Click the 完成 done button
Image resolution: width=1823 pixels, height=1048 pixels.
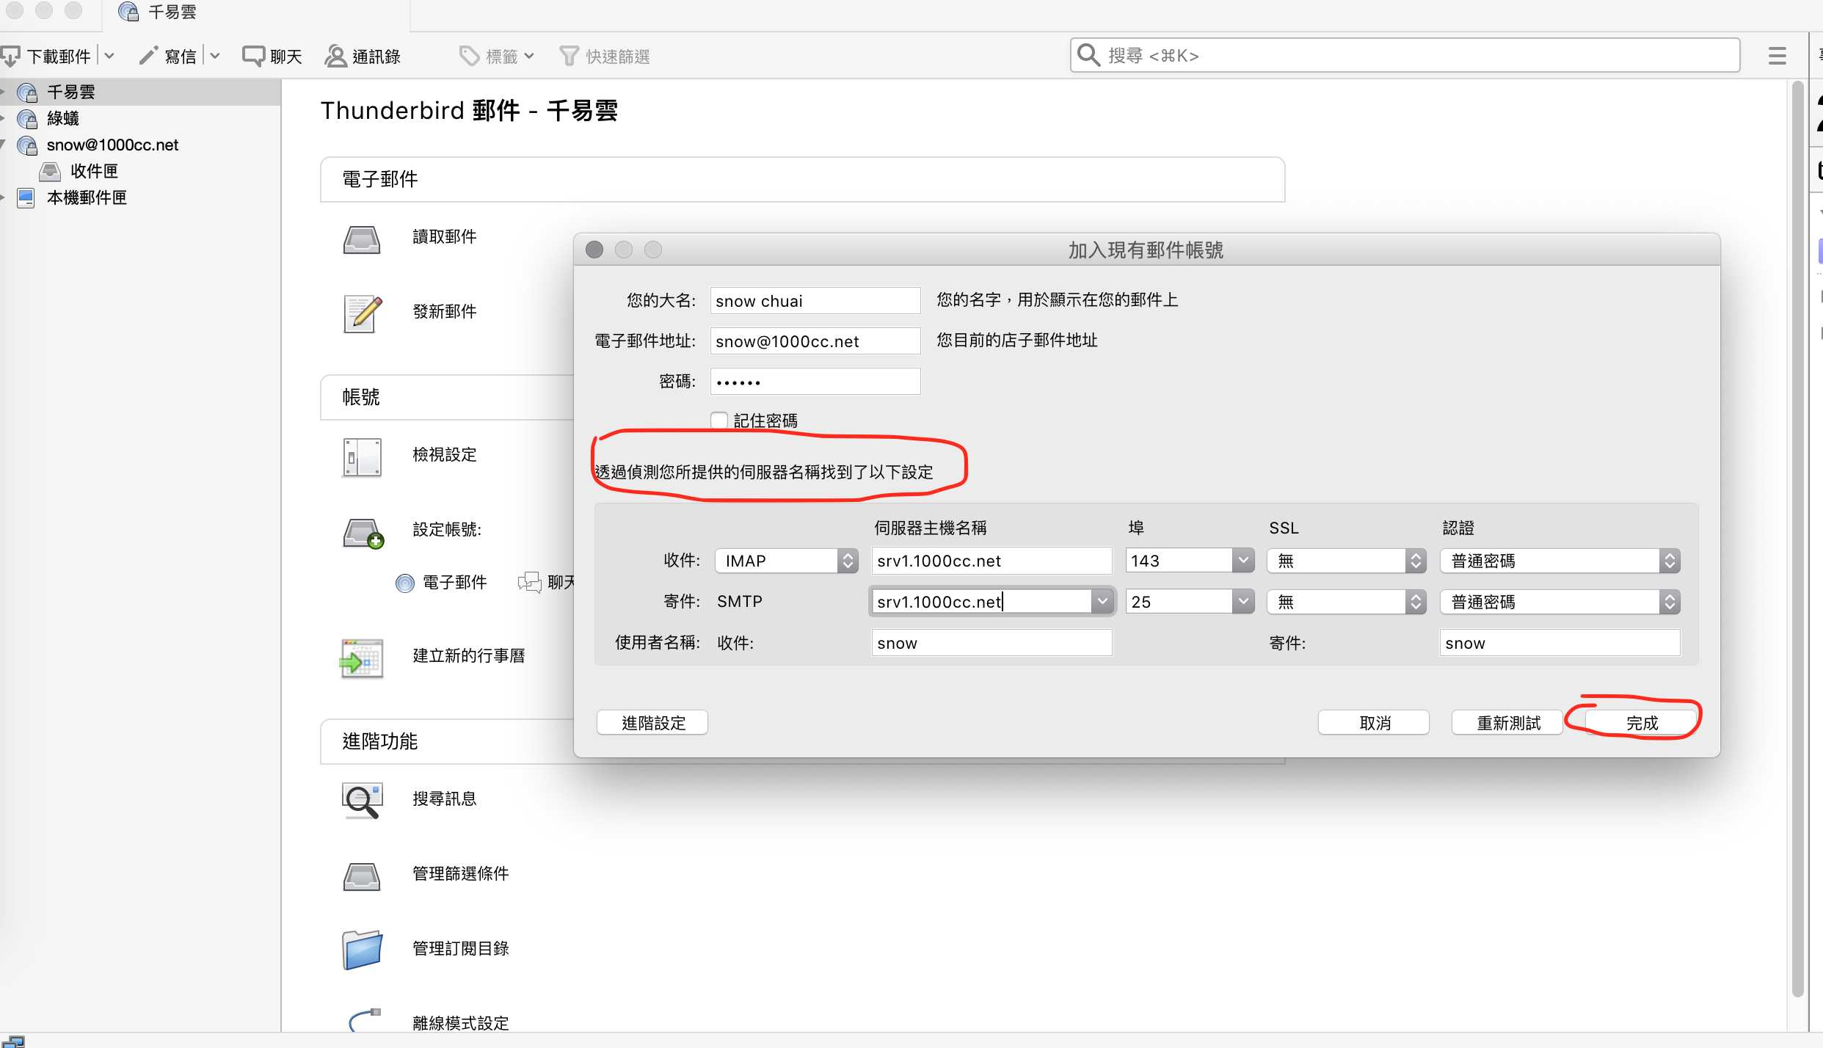point(1641,723)
